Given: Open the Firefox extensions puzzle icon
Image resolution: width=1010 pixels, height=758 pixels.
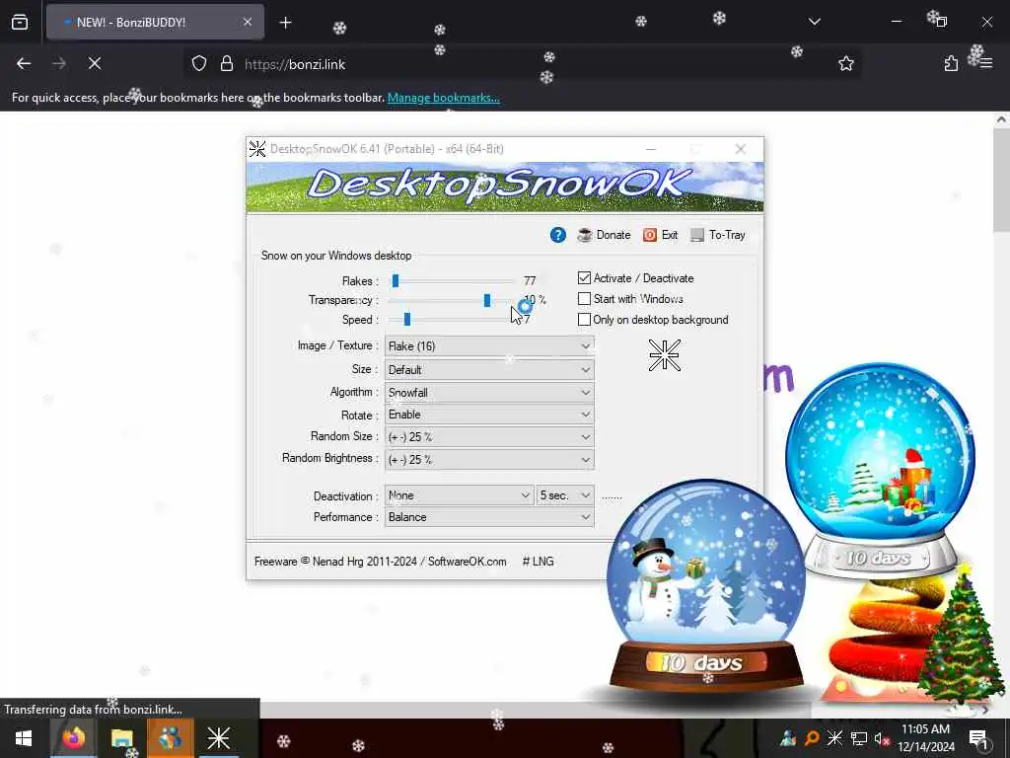Looking at the screenshot, I should point(951,63).
